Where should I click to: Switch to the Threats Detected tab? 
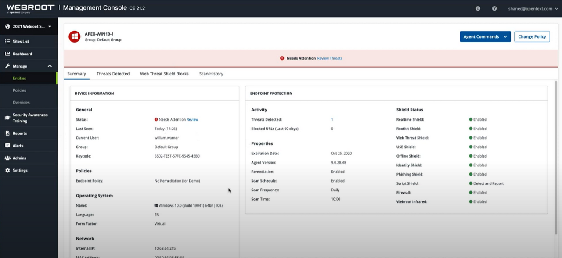[x=113, y=74]
